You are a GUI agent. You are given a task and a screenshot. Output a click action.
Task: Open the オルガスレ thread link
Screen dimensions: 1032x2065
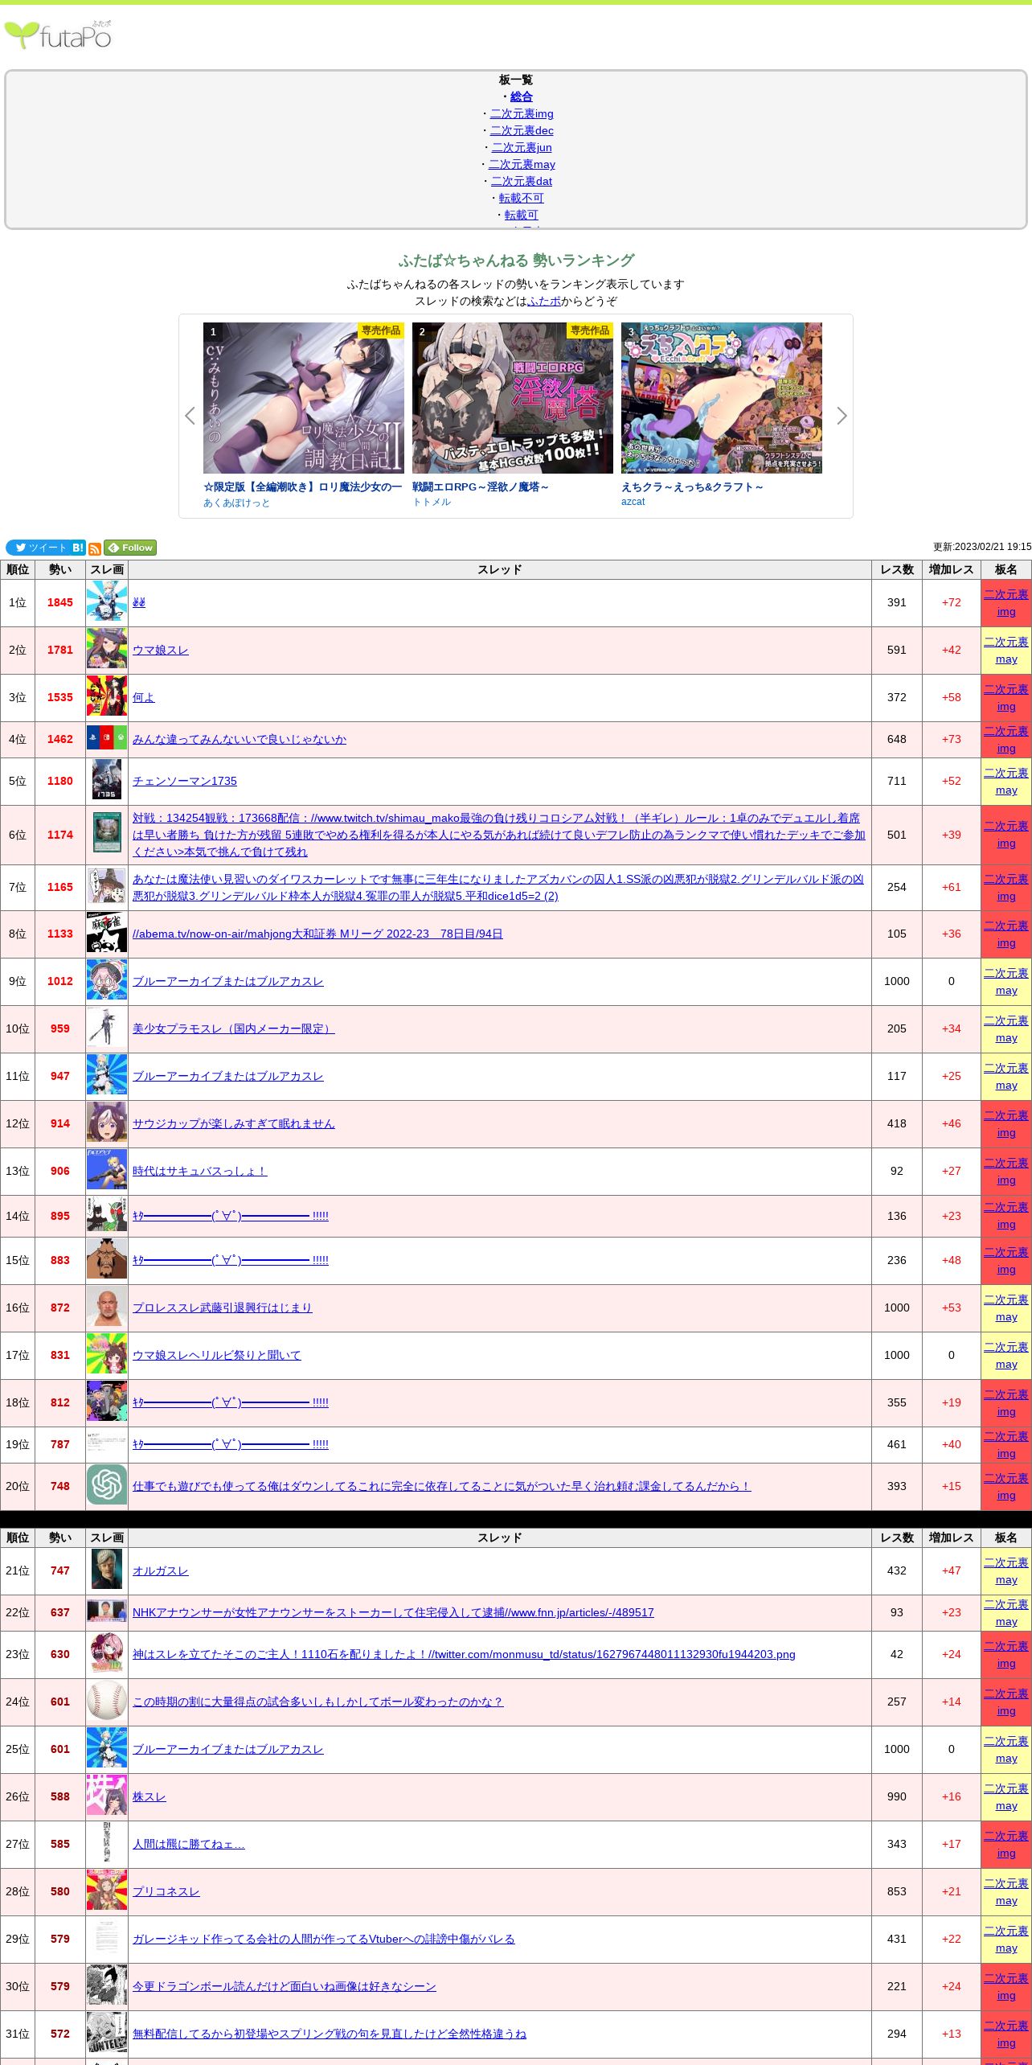161,1570
